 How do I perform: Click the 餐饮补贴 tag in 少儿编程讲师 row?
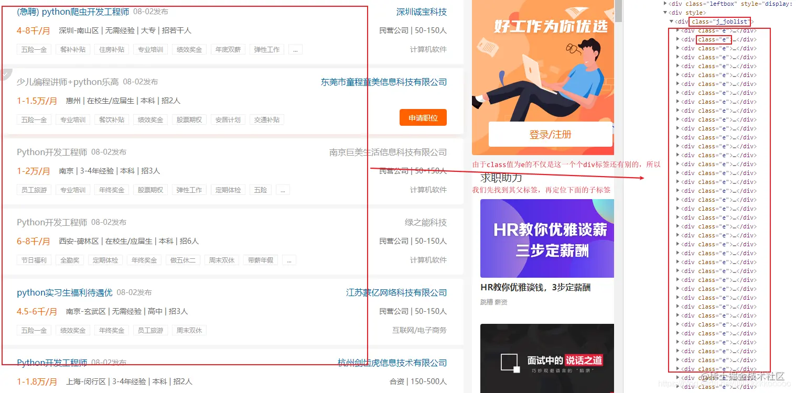click(112, 120)
